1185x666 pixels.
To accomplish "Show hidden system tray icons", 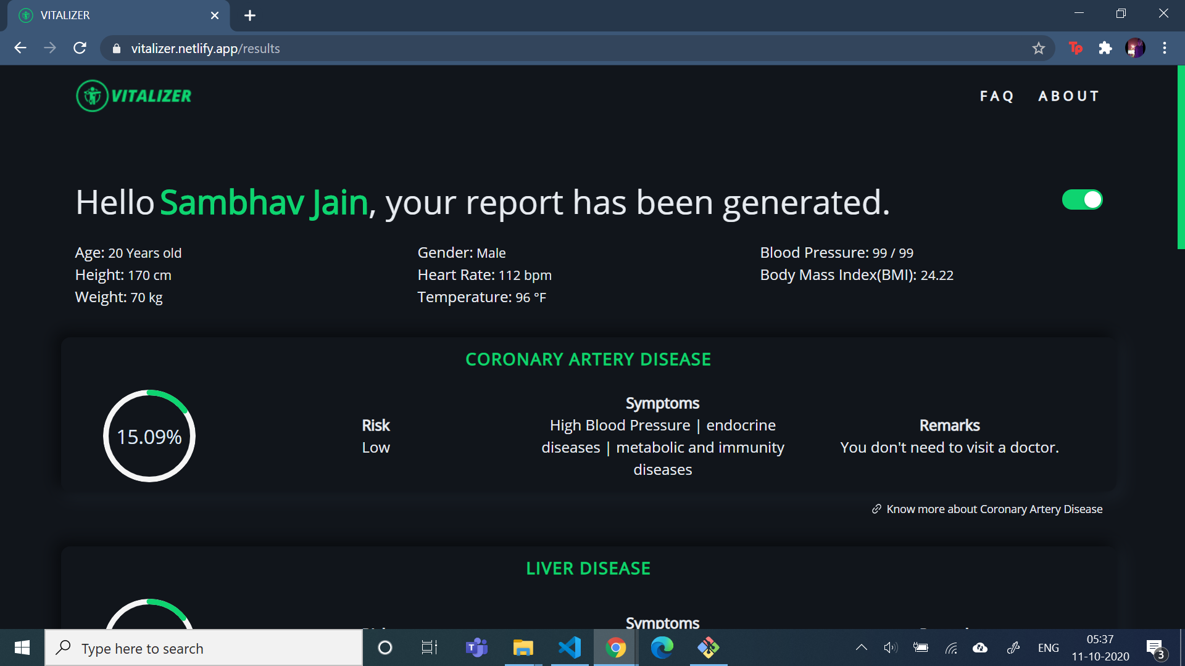I will (861, 647).
